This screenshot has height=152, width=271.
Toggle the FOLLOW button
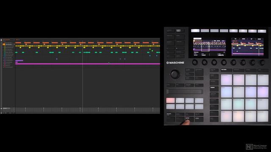(x=199, y=114)
